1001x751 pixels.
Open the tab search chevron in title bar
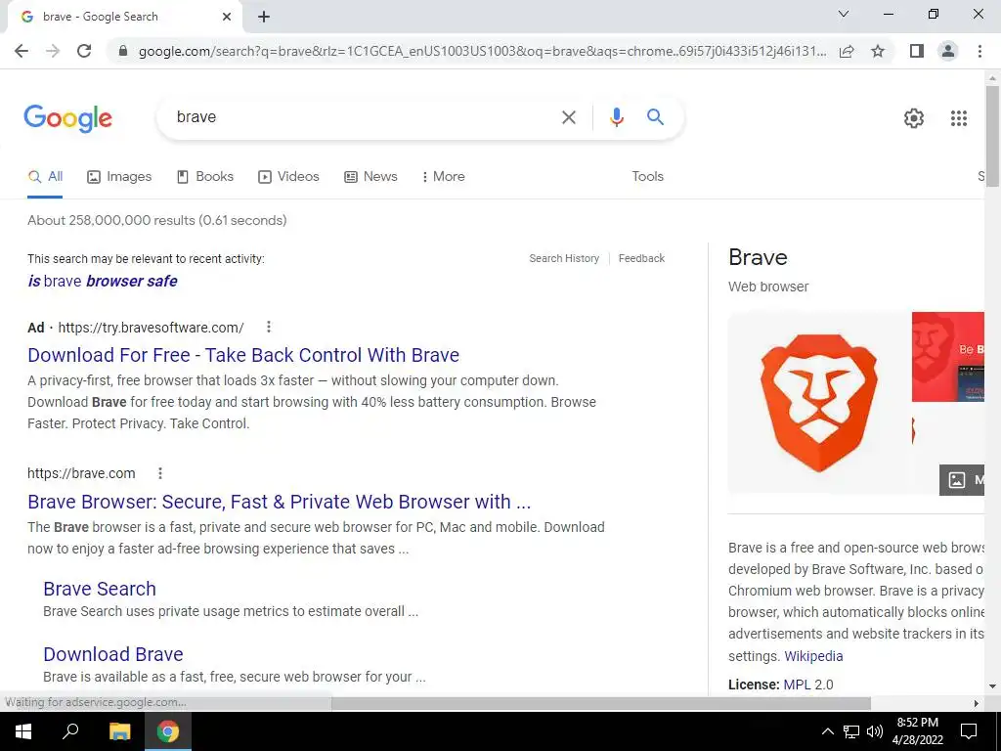(844, 14)
